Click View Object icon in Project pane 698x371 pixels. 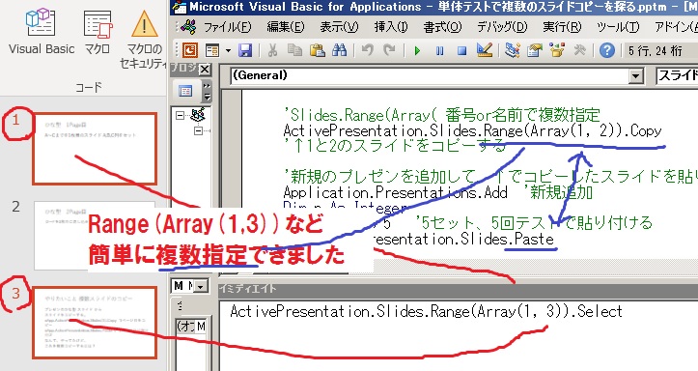pos(185,92)
